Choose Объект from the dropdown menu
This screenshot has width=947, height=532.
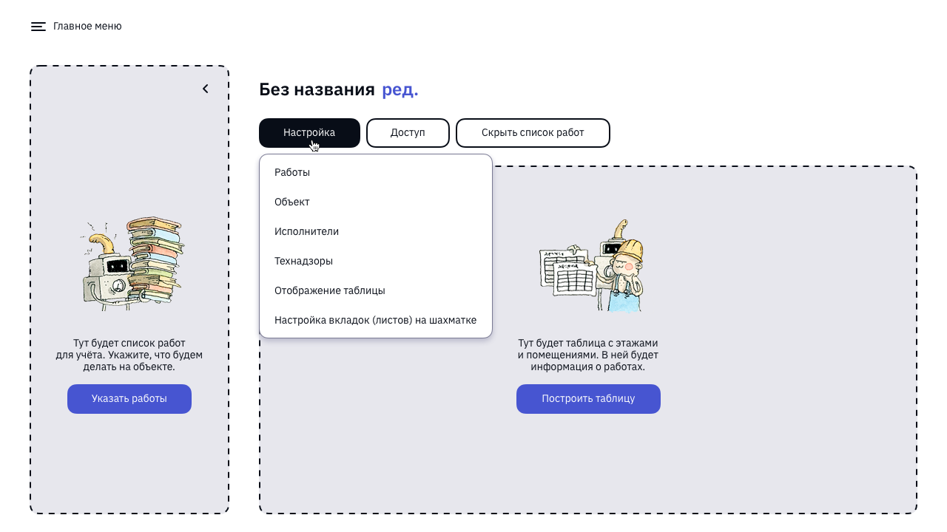point(376,202)
